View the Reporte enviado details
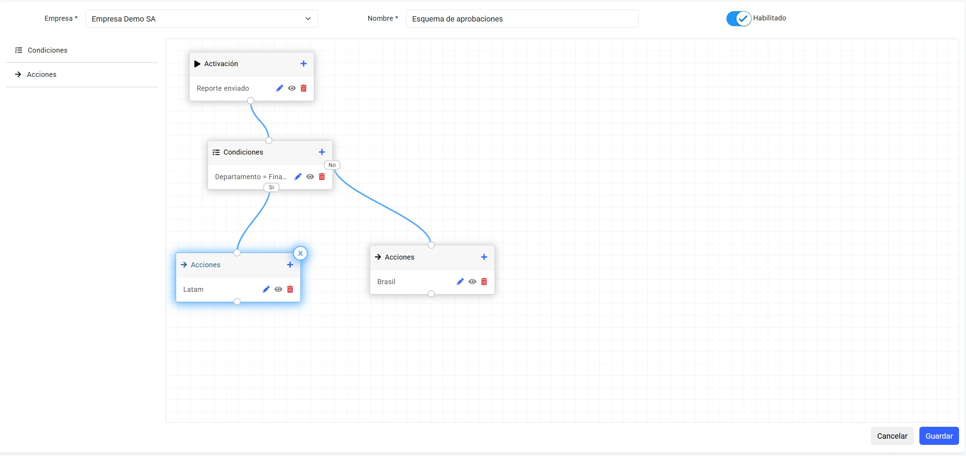Image resolution: width=966 pixels, height=456 pixels. point(292,88)
